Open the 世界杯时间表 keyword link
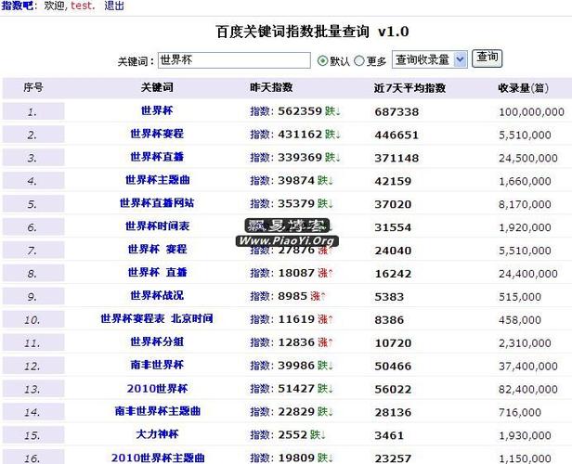 [157, 226]
